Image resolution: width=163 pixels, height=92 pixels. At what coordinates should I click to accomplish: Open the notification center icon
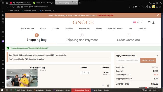(x=159, y=90)
